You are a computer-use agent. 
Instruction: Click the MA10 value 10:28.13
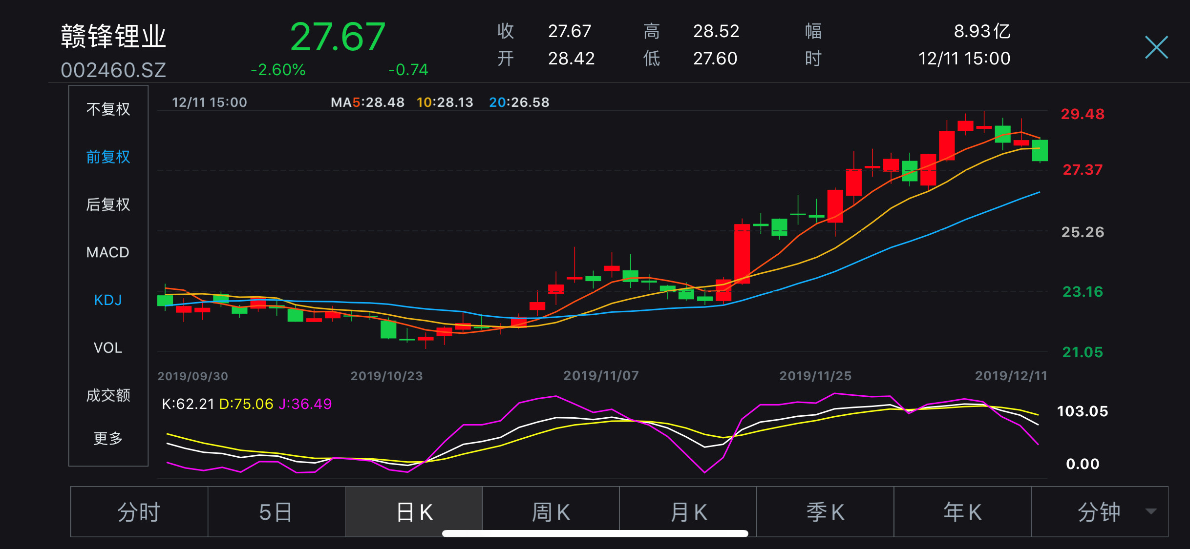coord(445,102)
